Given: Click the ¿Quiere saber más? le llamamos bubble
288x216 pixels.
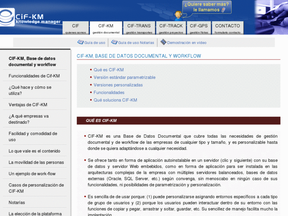Looking at the screenshot, I should (207, 7).
